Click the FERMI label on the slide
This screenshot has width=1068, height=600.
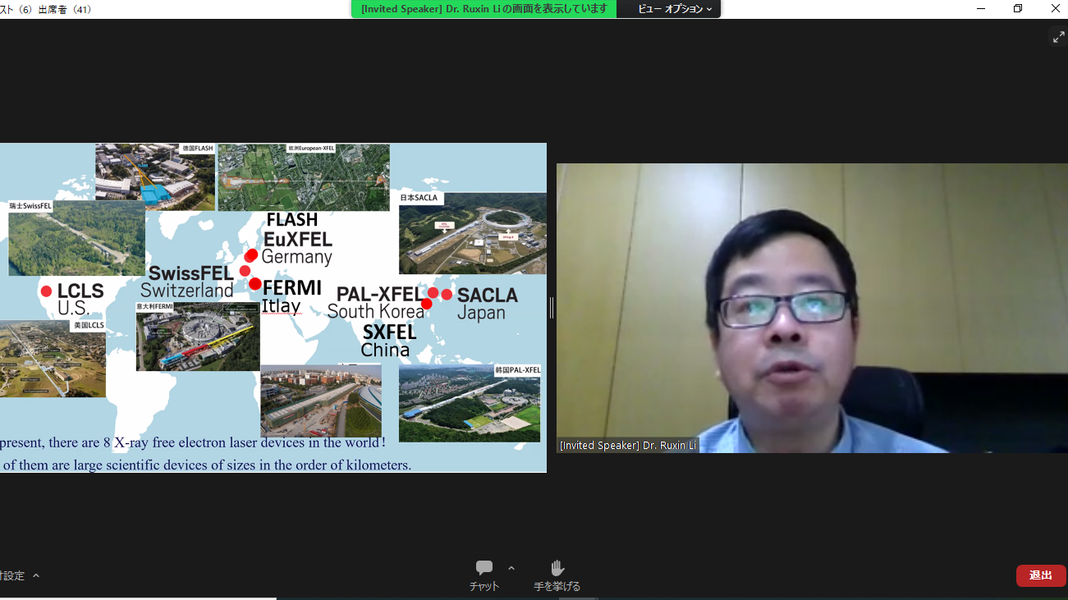[x=291, y=288]
